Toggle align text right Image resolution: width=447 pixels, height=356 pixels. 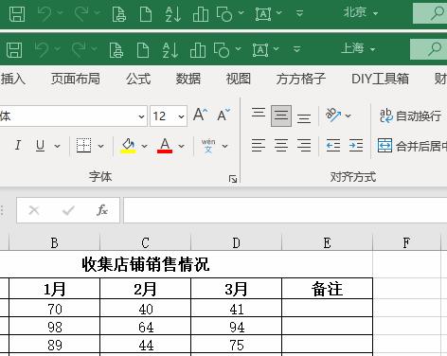[304, 146]
